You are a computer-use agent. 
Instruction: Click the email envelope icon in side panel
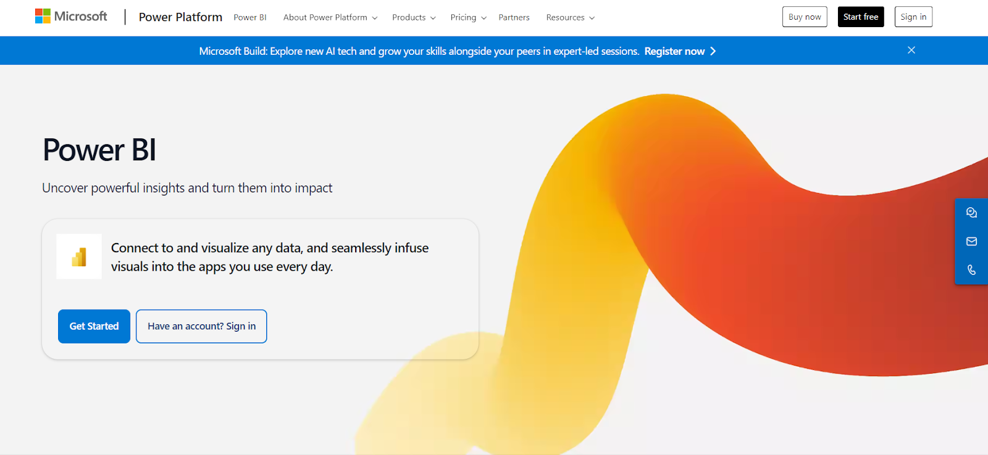(971, 242)
